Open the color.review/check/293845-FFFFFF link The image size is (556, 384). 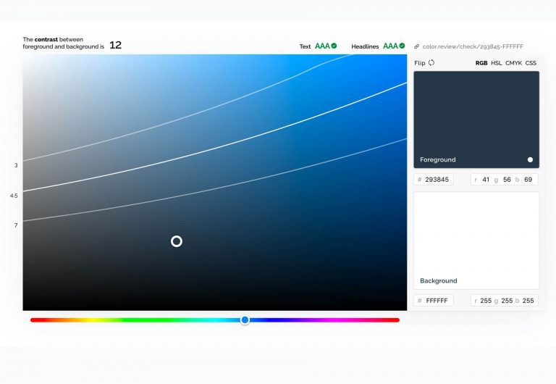tap(473, 46)
